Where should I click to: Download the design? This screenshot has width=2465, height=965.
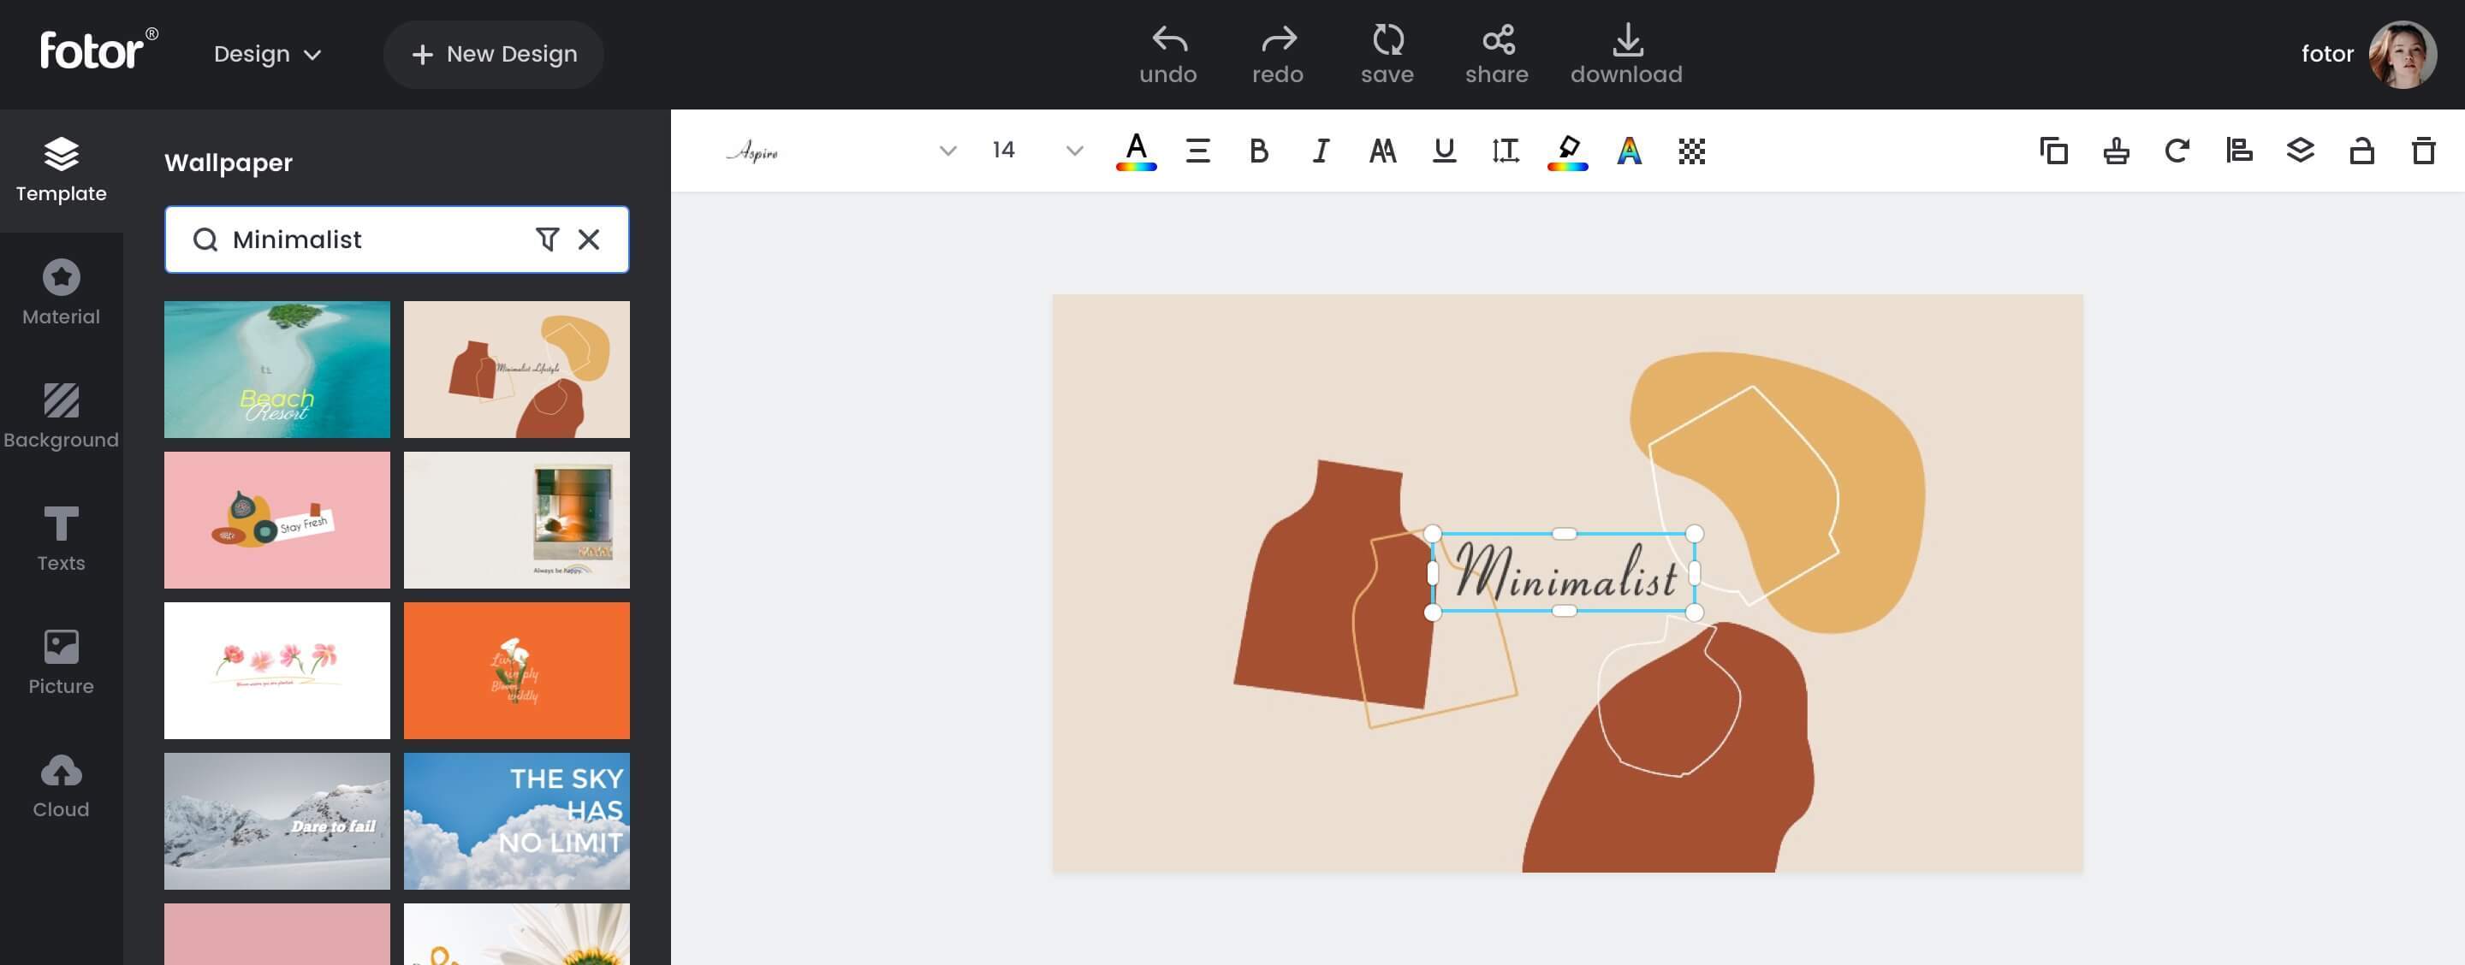click(1627, 55)
